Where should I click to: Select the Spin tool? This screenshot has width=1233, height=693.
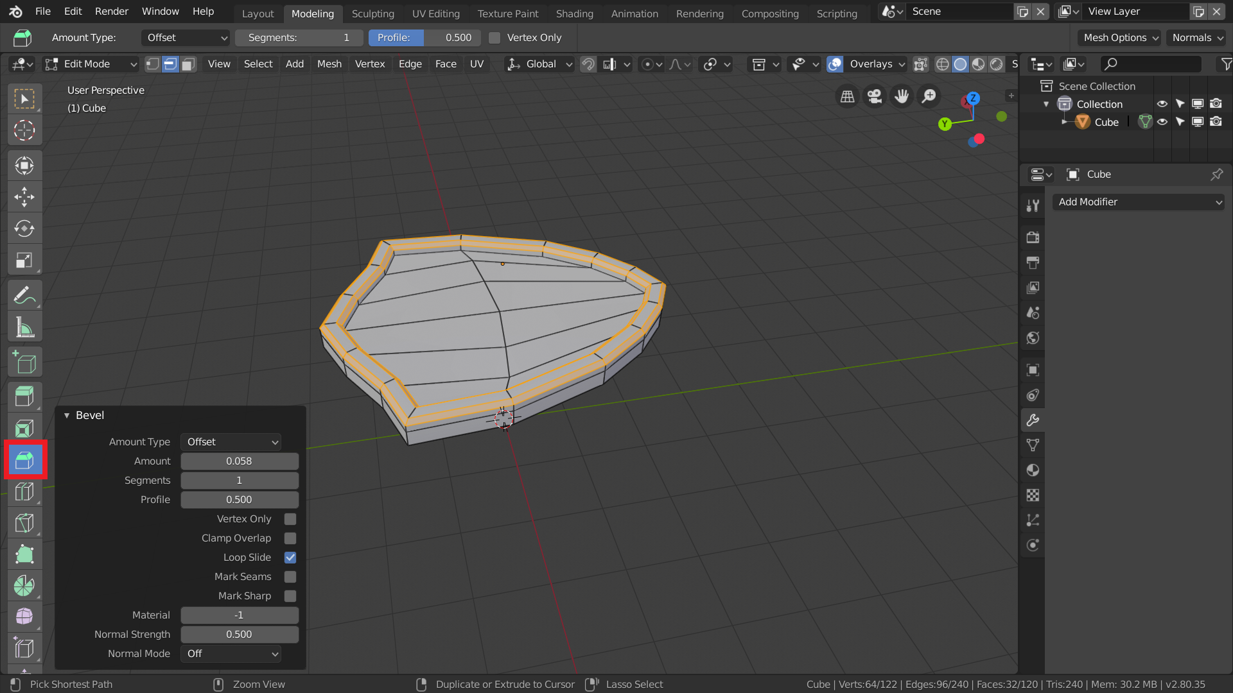pos(24,586)
